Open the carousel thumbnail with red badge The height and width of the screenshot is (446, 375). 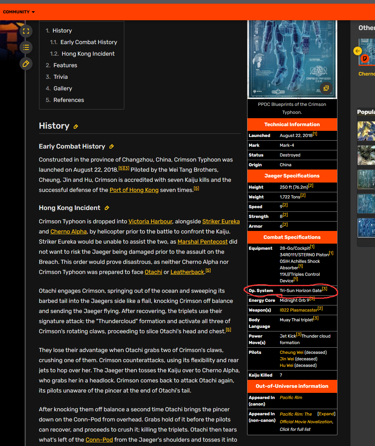[367, 52]
